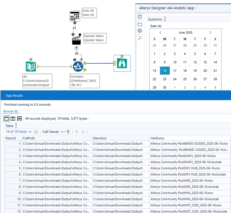Select June 30 in the calendar
Screen dimensions: 231x213
(x=165, y=87)
